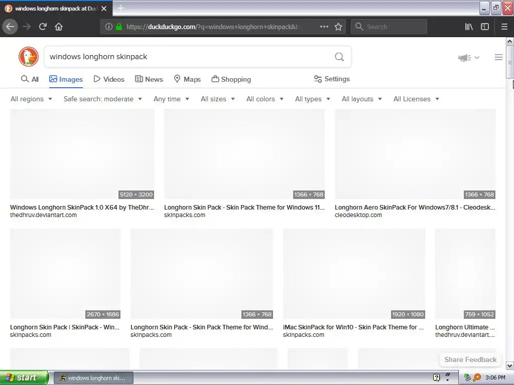Open 'iMac SkinPack for Win10' title link
Image resolution: width=514 pixels, height=385 pixels.
353,327
